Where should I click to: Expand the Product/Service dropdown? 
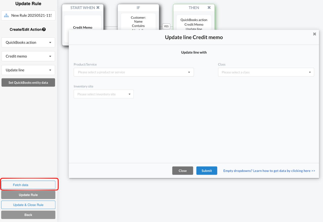[x=134, y=72]
